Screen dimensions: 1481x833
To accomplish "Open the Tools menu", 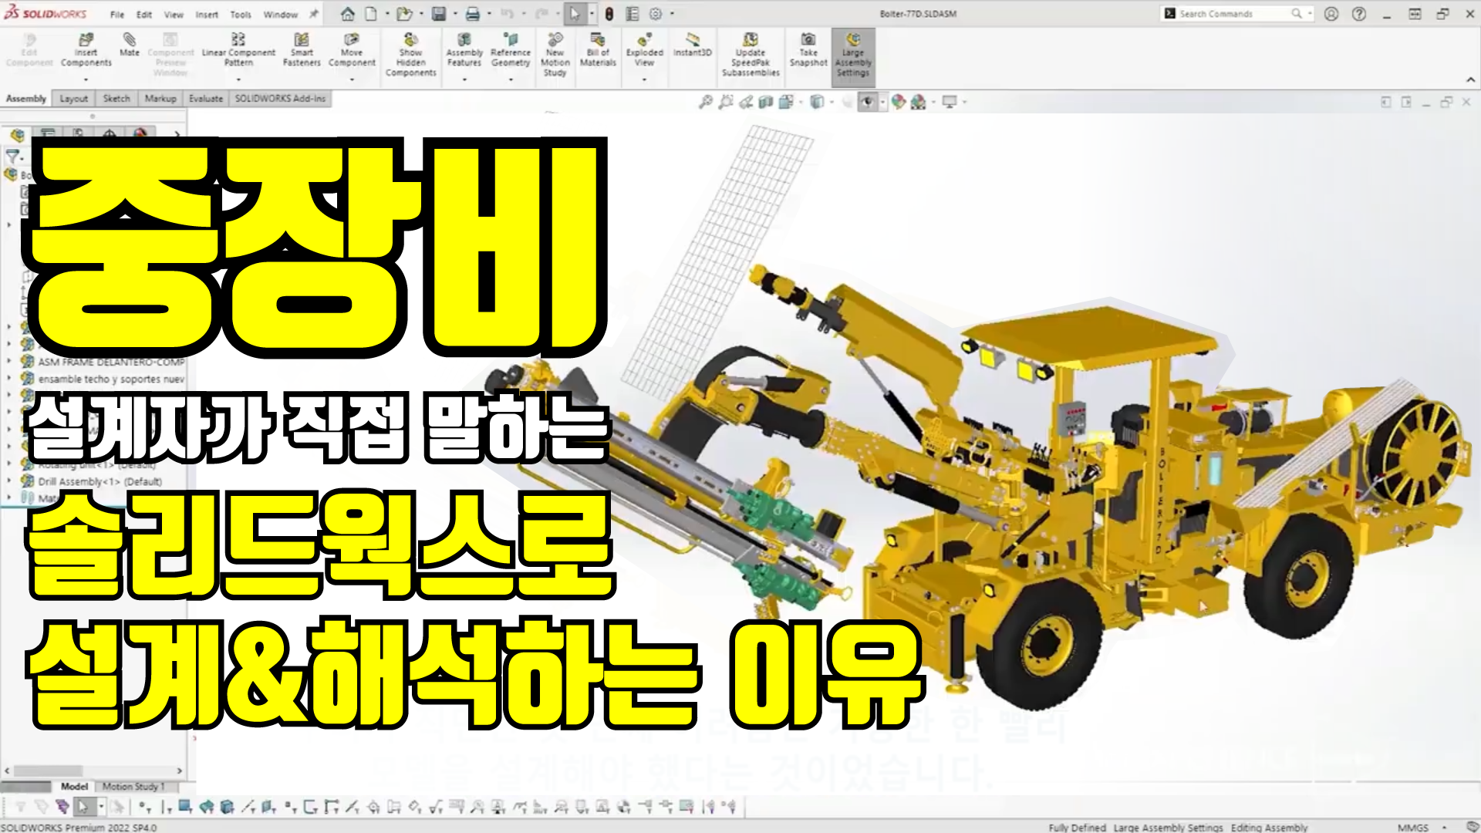I will (241, 15).
